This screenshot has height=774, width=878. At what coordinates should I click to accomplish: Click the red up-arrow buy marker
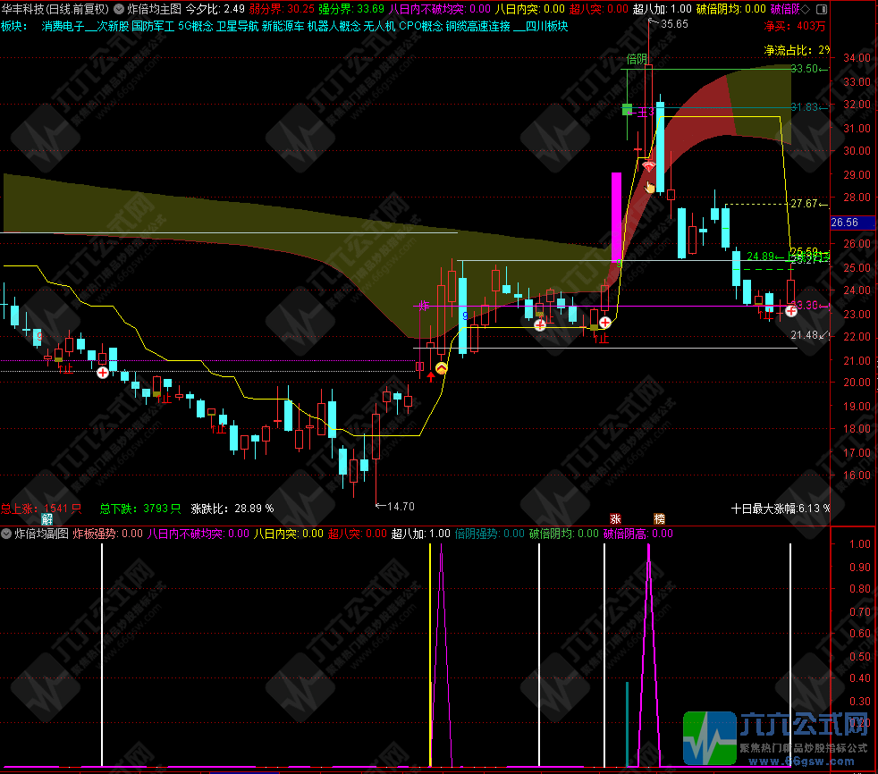(431, 376)
